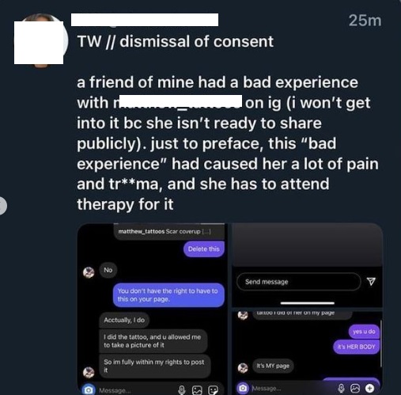Open the photo gallery icon in left chat
401x395 pixels.
[x=197, y=390]
